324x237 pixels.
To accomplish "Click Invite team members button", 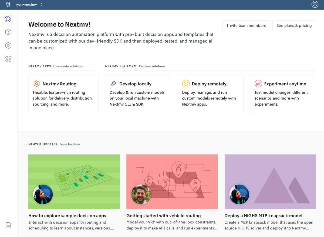I will [x=246, y=26].
